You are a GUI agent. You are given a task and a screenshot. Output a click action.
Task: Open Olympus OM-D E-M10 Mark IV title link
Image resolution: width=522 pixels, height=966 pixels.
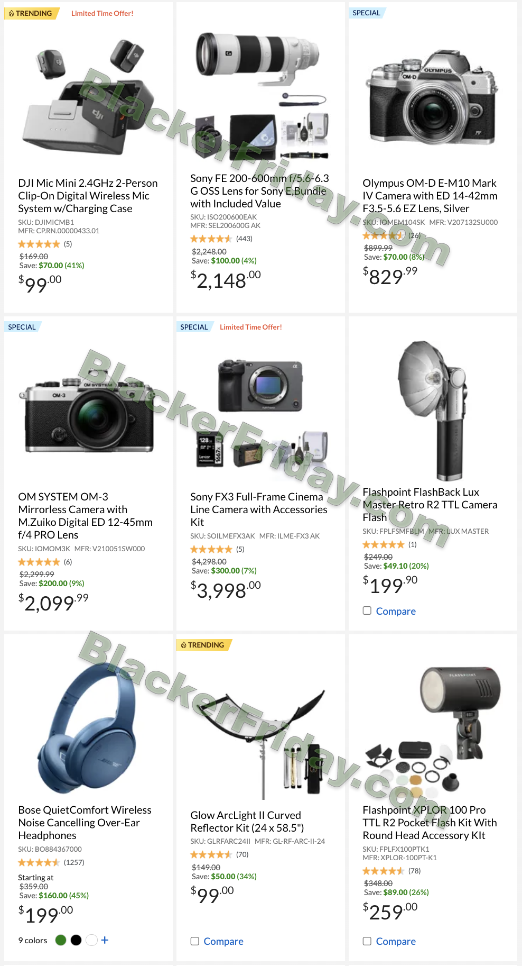click(430, 196)
